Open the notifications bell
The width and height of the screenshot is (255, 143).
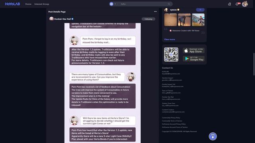click(237, 4)
